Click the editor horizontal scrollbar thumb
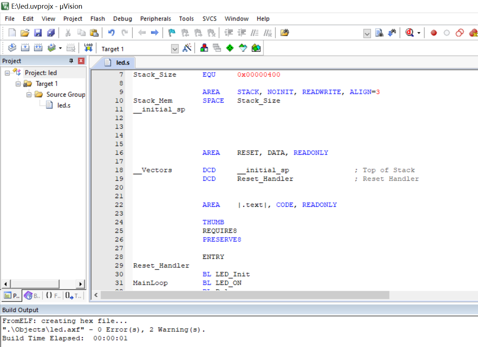The width and height of the screenshot is (478, 347). (245, 295)
